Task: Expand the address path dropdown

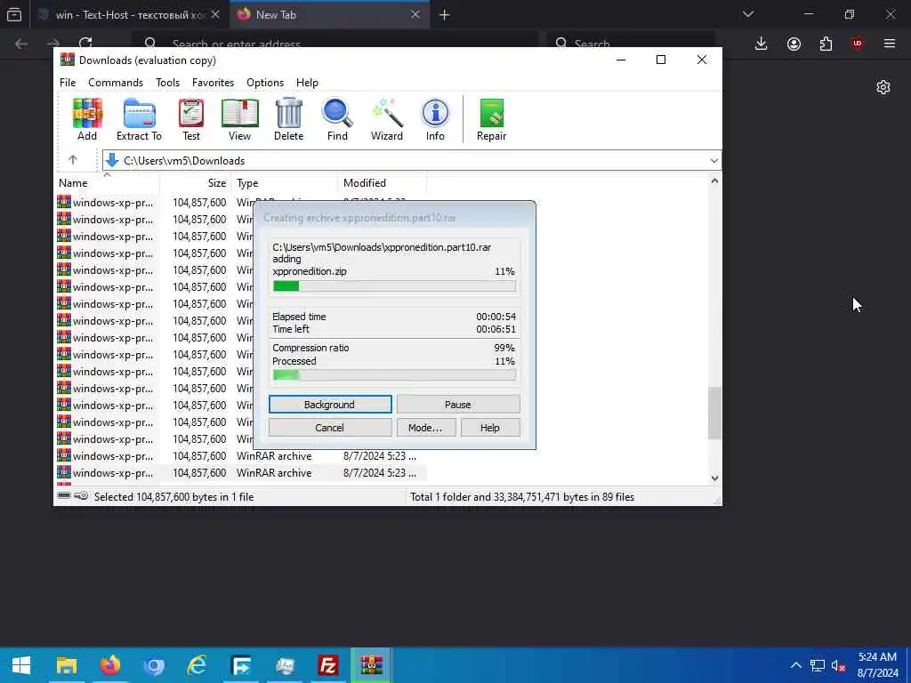Action: coord(714,160)
